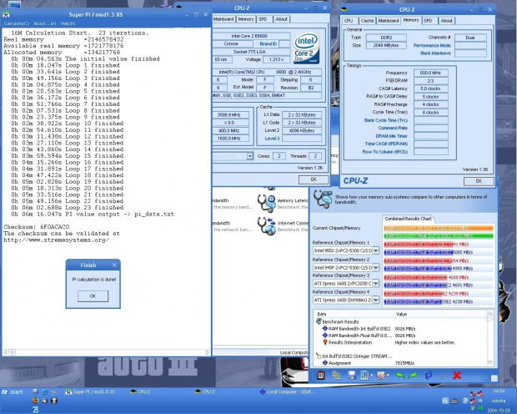Open the checklist options icon's dropdown arrow
Viewport: 517px width, 414px height.
388,376
